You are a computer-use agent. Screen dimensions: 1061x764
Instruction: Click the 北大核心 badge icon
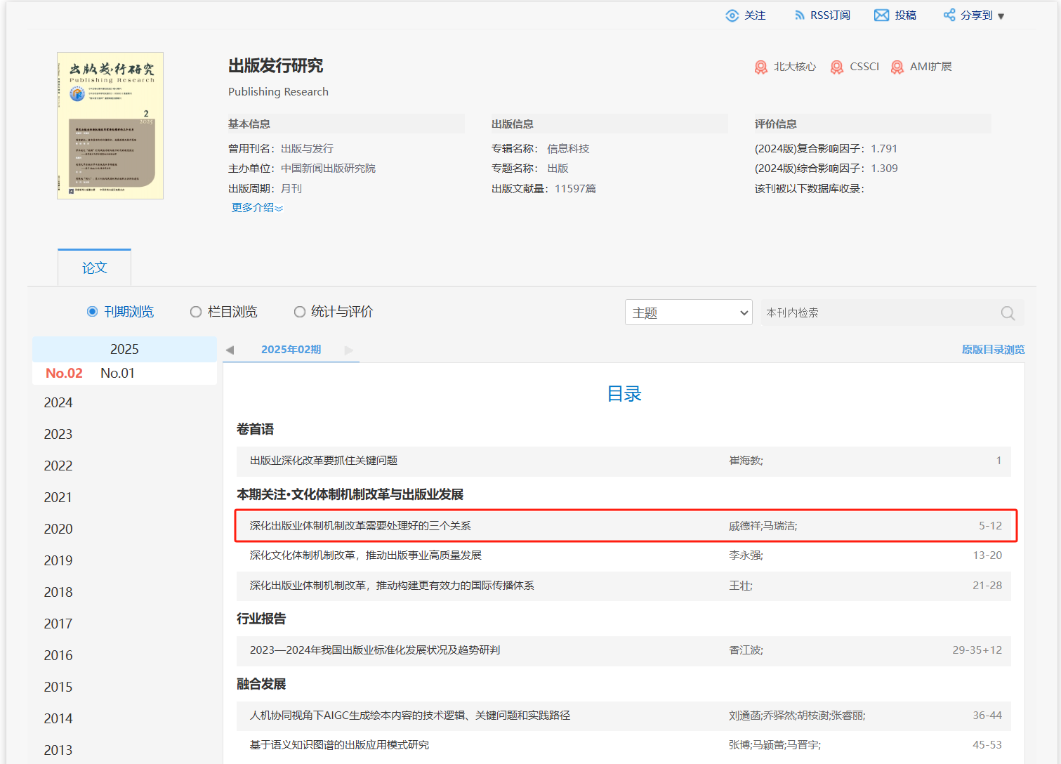(760, 67)
